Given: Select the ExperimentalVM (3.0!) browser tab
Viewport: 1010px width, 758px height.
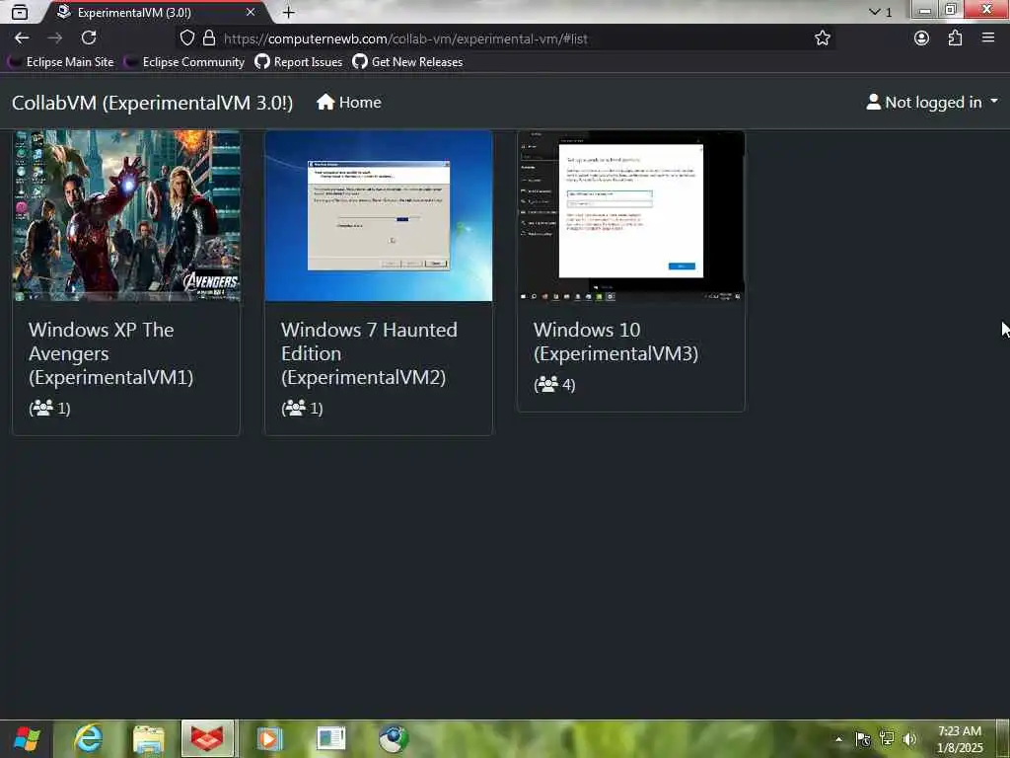Looking at the screenshot, I should coord(155,12).
